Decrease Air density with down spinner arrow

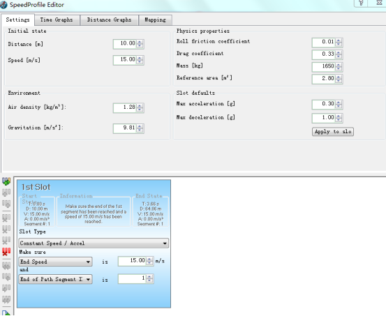click(x=140, y=110)
